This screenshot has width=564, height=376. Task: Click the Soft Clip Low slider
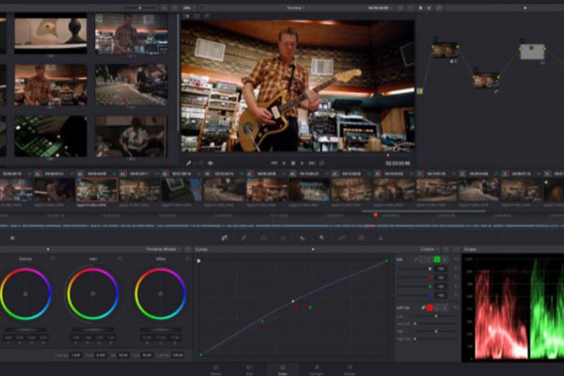click(436, 316)
